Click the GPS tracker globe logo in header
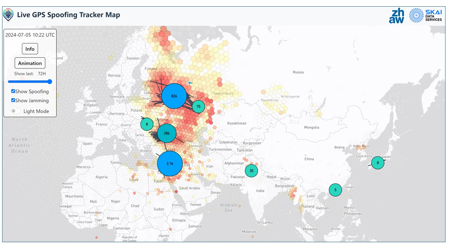Screen dimensions: 449x252 coord(8,15)
